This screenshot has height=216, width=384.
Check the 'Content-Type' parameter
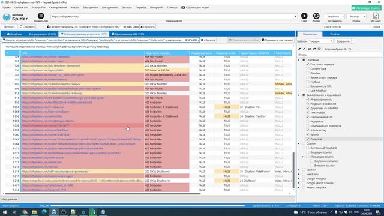(308, 68)
